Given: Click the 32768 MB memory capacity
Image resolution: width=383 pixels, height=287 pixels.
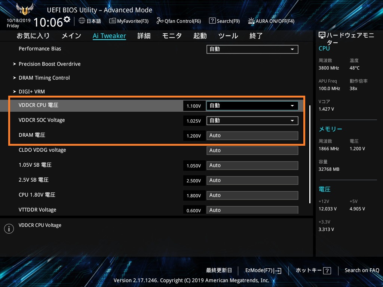Looking at the screenshot, I should point(329,169).
